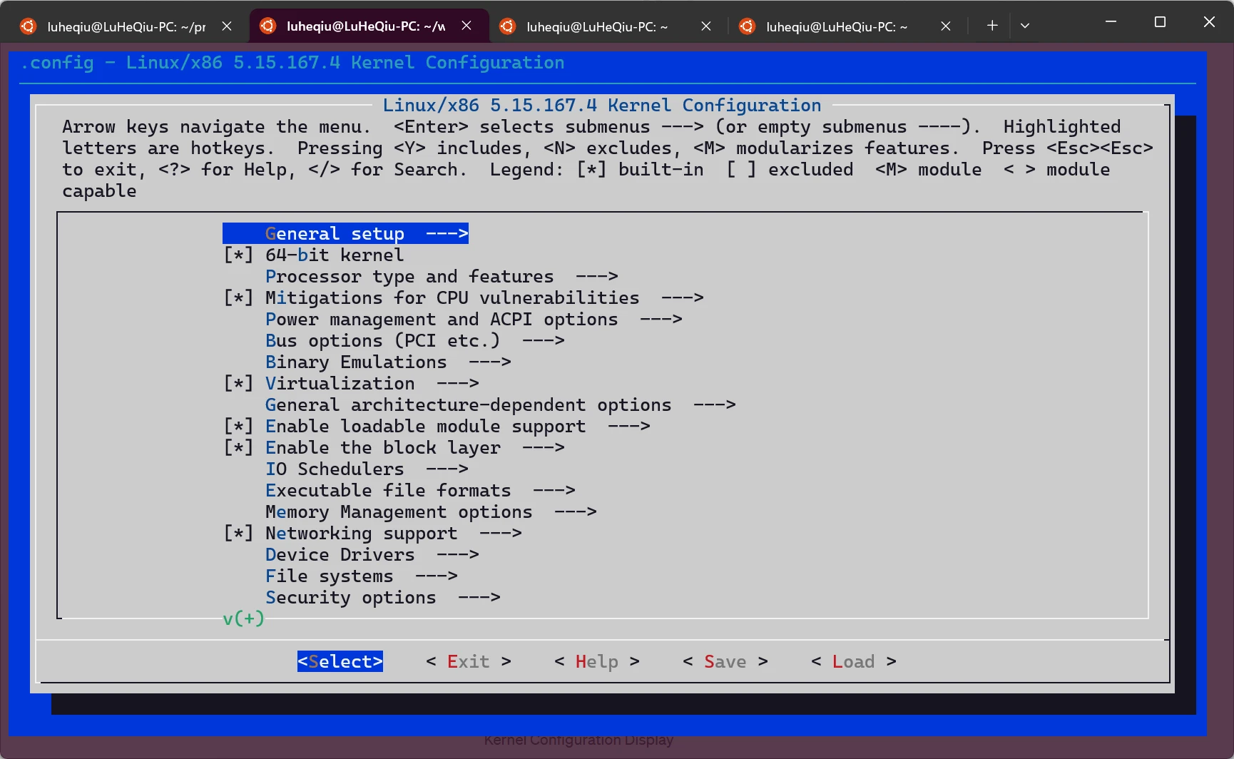Click the v(+) scroll-down indicator
1234x759 pixels.
pyautogui.click(x=243, y=618)
